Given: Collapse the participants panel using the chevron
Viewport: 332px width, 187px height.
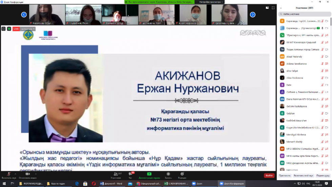Looking at the screenshot, I should (280, 8).
